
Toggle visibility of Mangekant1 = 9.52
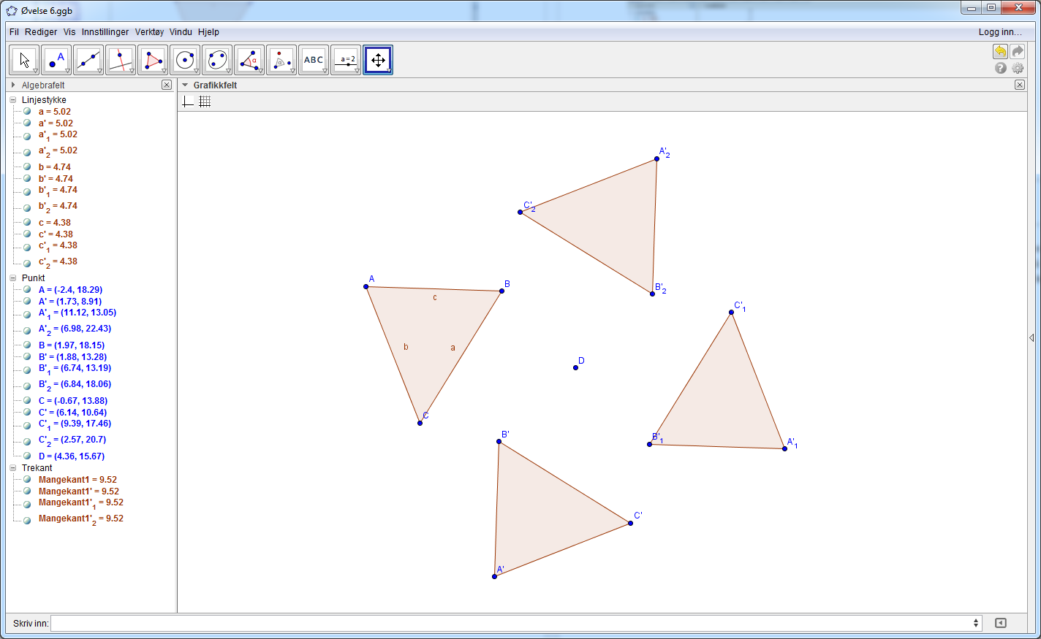click(x=27, y=480)
